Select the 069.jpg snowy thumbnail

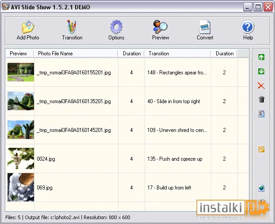tap(21, 187)
